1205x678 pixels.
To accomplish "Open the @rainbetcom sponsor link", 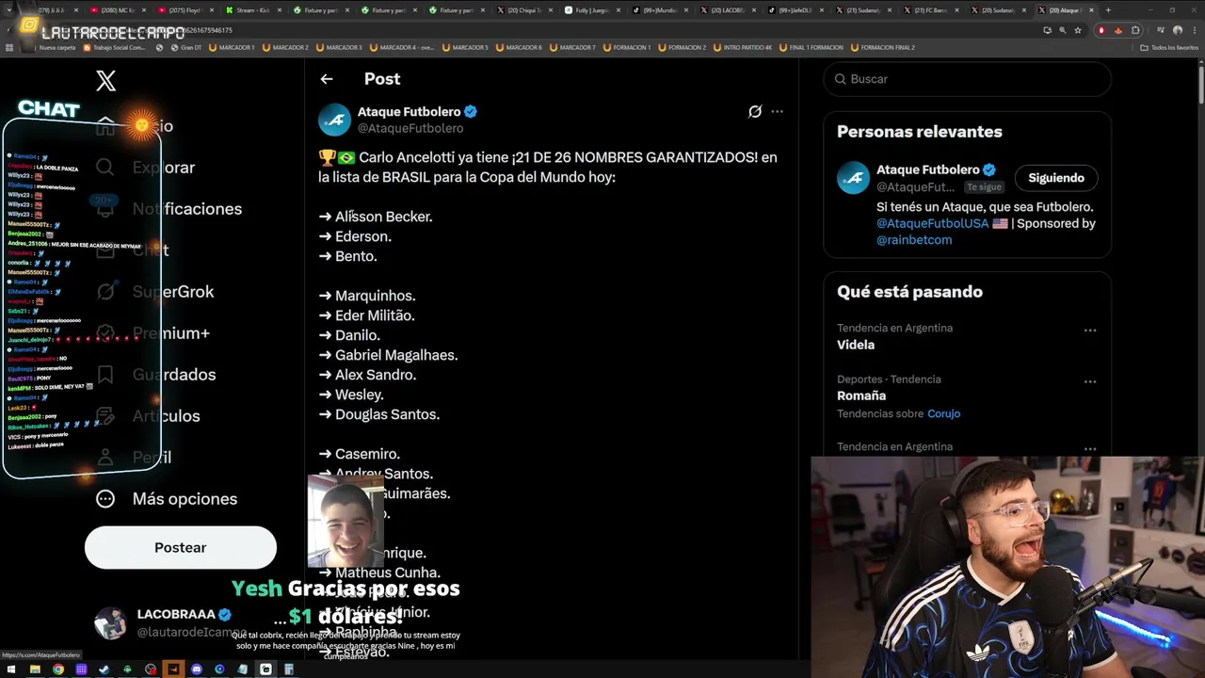I will 914,240.
